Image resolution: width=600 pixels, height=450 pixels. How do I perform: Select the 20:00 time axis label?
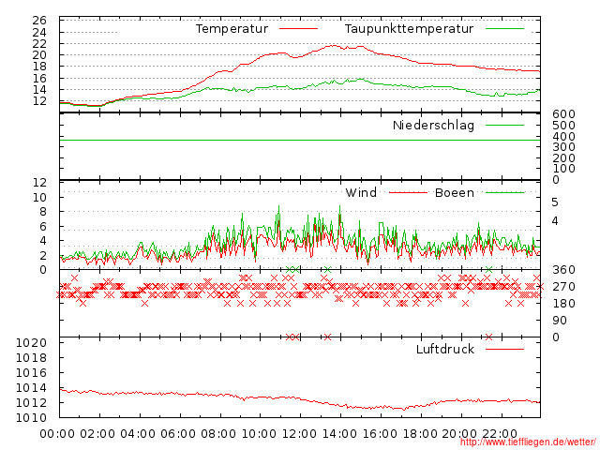(459, 434)
